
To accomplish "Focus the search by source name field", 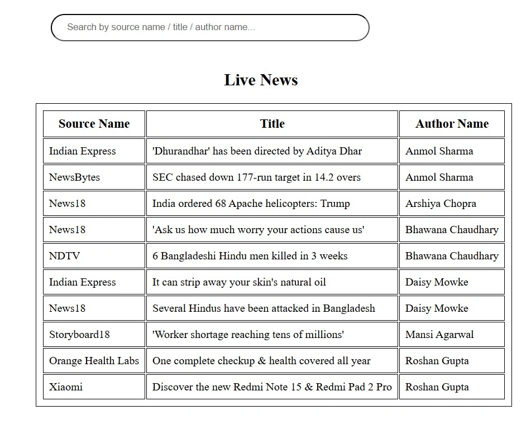I will pos(210,27).
